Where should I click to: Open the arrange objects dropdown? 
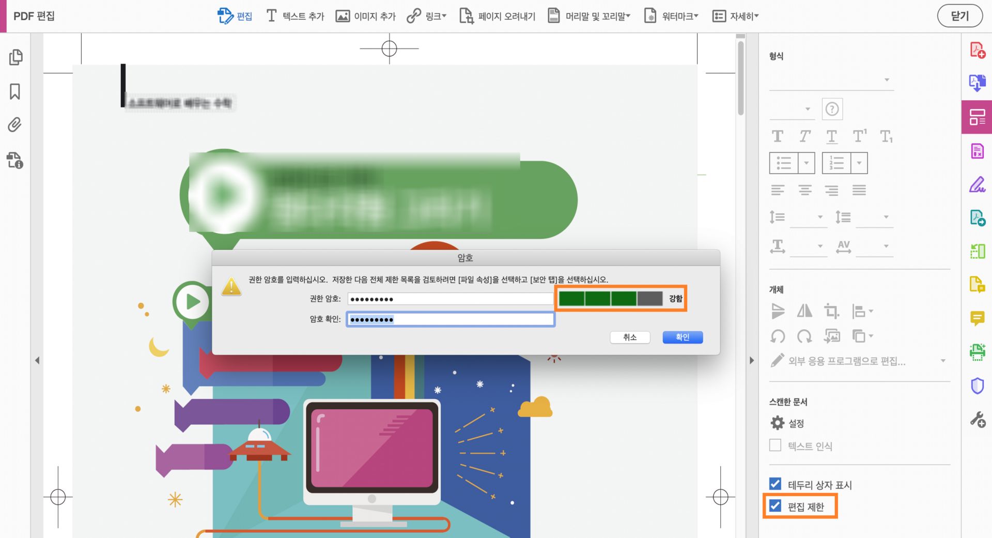click(862, 336)
